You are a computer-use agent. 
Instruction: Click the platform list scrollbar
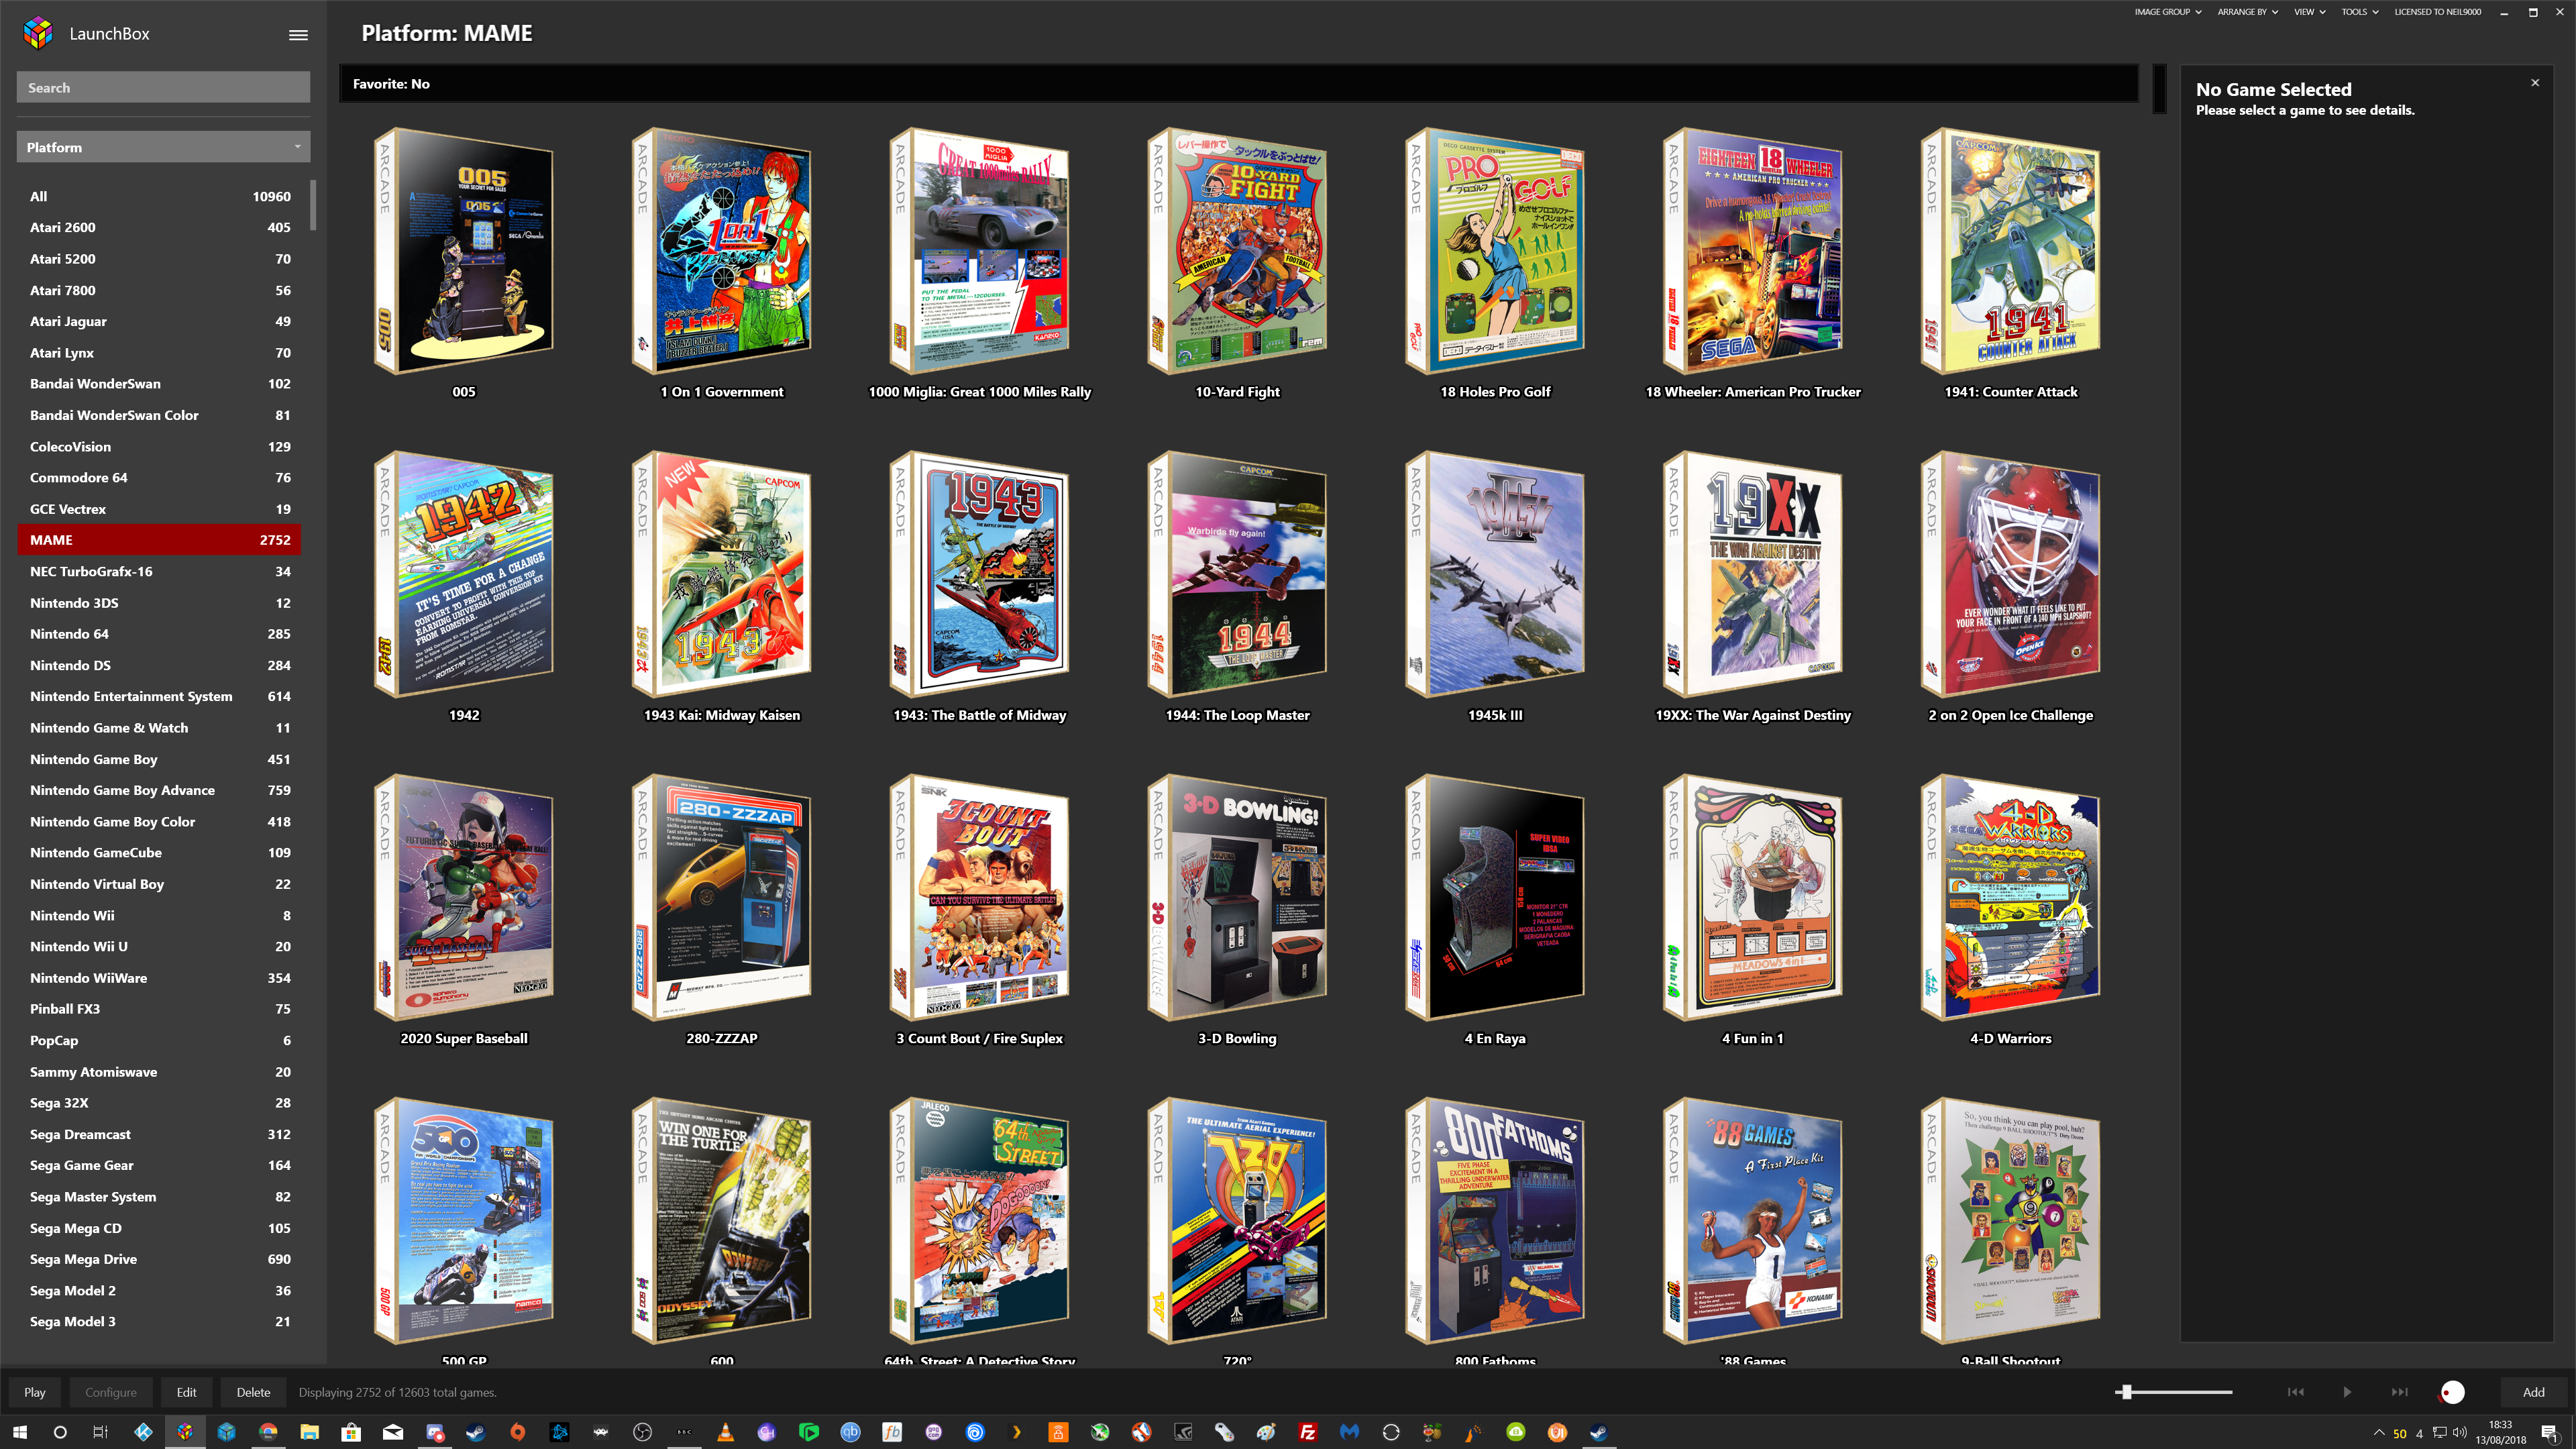(x=313, y=205)
